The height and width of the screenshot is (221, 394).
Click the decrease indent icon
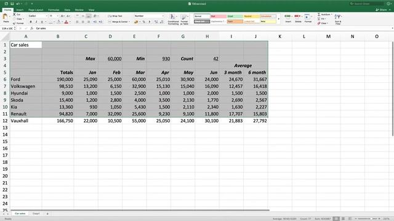pyautogui.click(x=95, y=22)
